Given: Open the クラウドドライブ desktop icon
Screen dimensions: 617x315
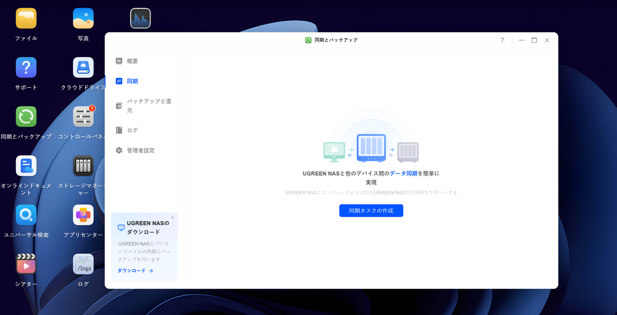Looking at the screenshot, I should (83, 68).
